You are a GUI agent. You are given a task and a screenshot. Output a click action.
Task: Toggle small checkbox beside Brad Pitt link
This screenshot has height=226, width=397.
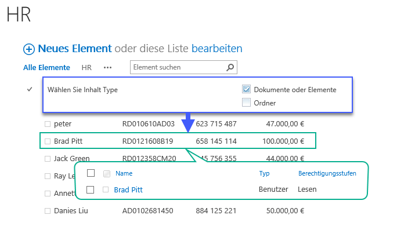[x=106, y=189]
